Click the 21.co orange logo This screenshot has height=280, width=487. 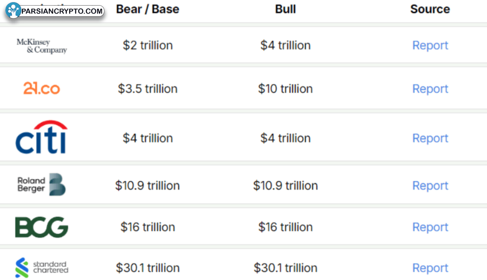[41, 88]
